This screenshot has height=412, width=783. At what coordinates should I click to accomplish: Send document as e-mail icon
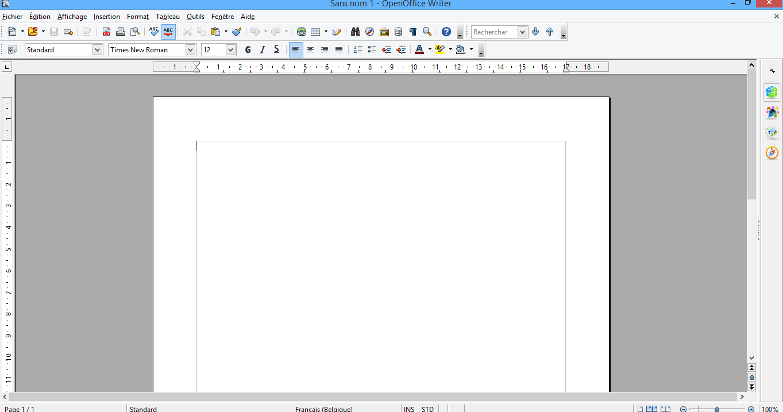[x=68, y=32]
